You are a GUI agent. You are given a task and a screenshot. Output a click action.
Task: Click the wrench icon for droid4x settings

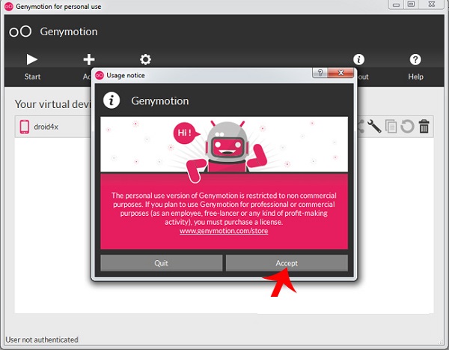[374, 127]
